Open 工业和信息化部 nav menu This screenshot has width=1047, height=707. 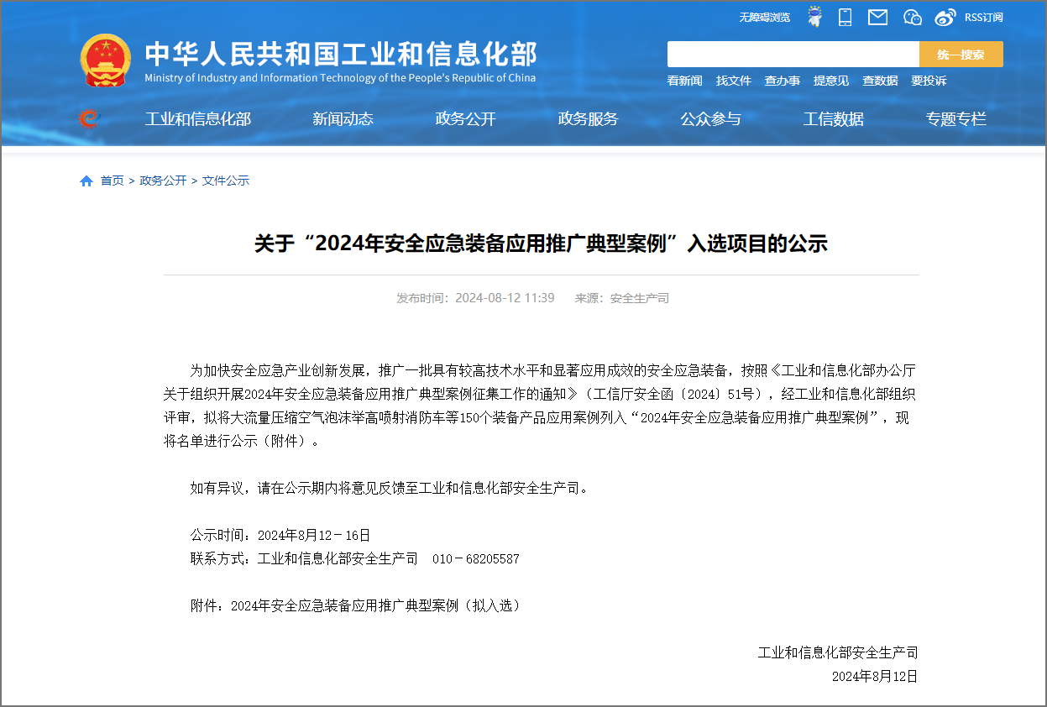197,119
